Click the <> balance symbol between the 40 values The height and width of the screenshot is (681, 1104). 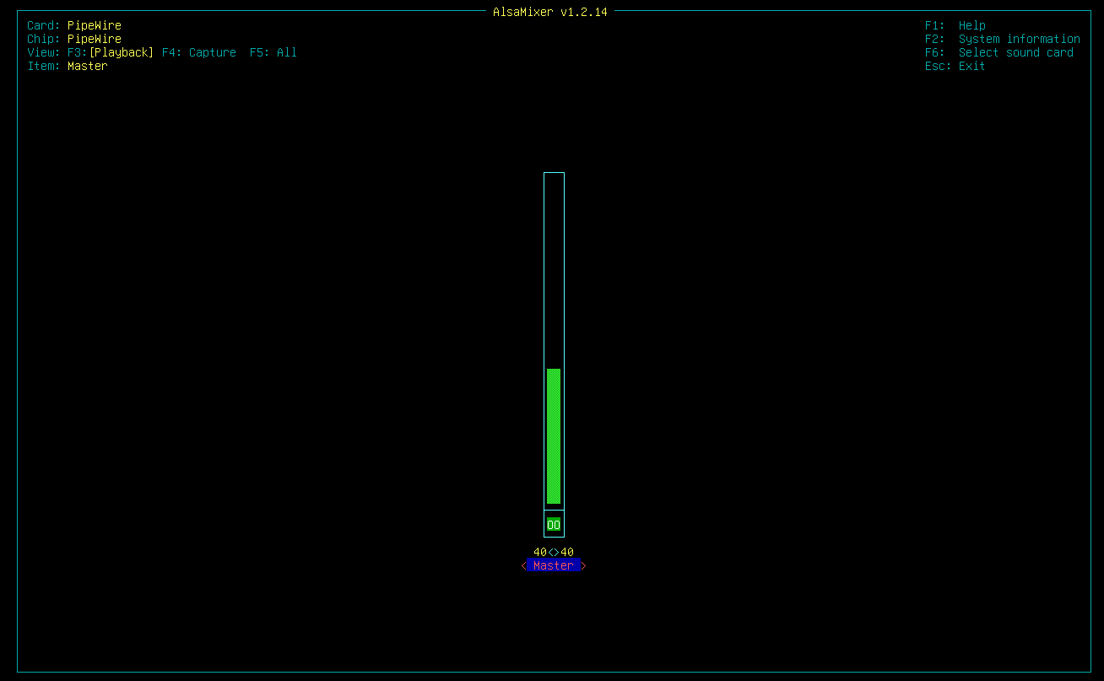pos(554,552)
